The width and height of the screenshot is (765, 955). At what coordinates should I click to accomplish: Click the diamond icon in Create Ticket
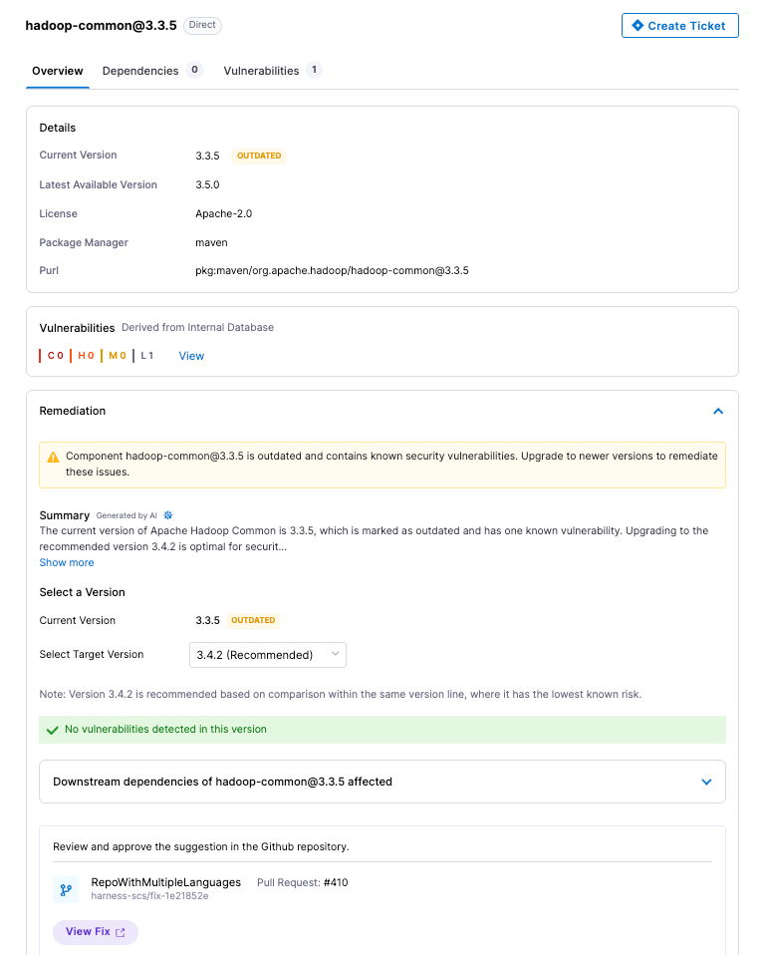pyautogui.click(x=637, y=26)
